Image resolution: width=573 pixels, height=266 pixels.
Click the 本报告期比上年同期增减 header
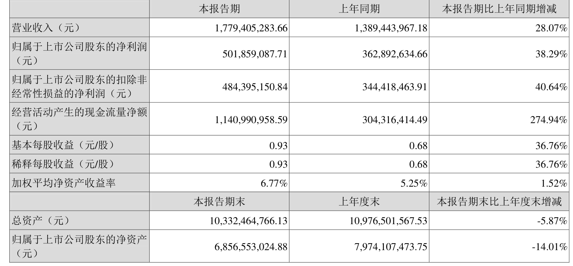tap(499, 10)
